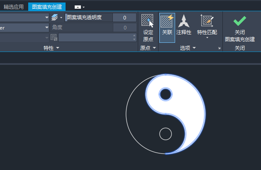Screen dimensions: 261x170
Task: Expand the 原点 panel dropdown
Action: click(x=154, y=48)
